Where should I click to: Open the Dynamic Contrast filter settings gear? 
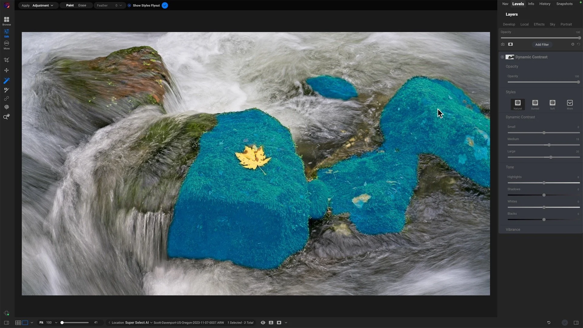coord(573,44)
